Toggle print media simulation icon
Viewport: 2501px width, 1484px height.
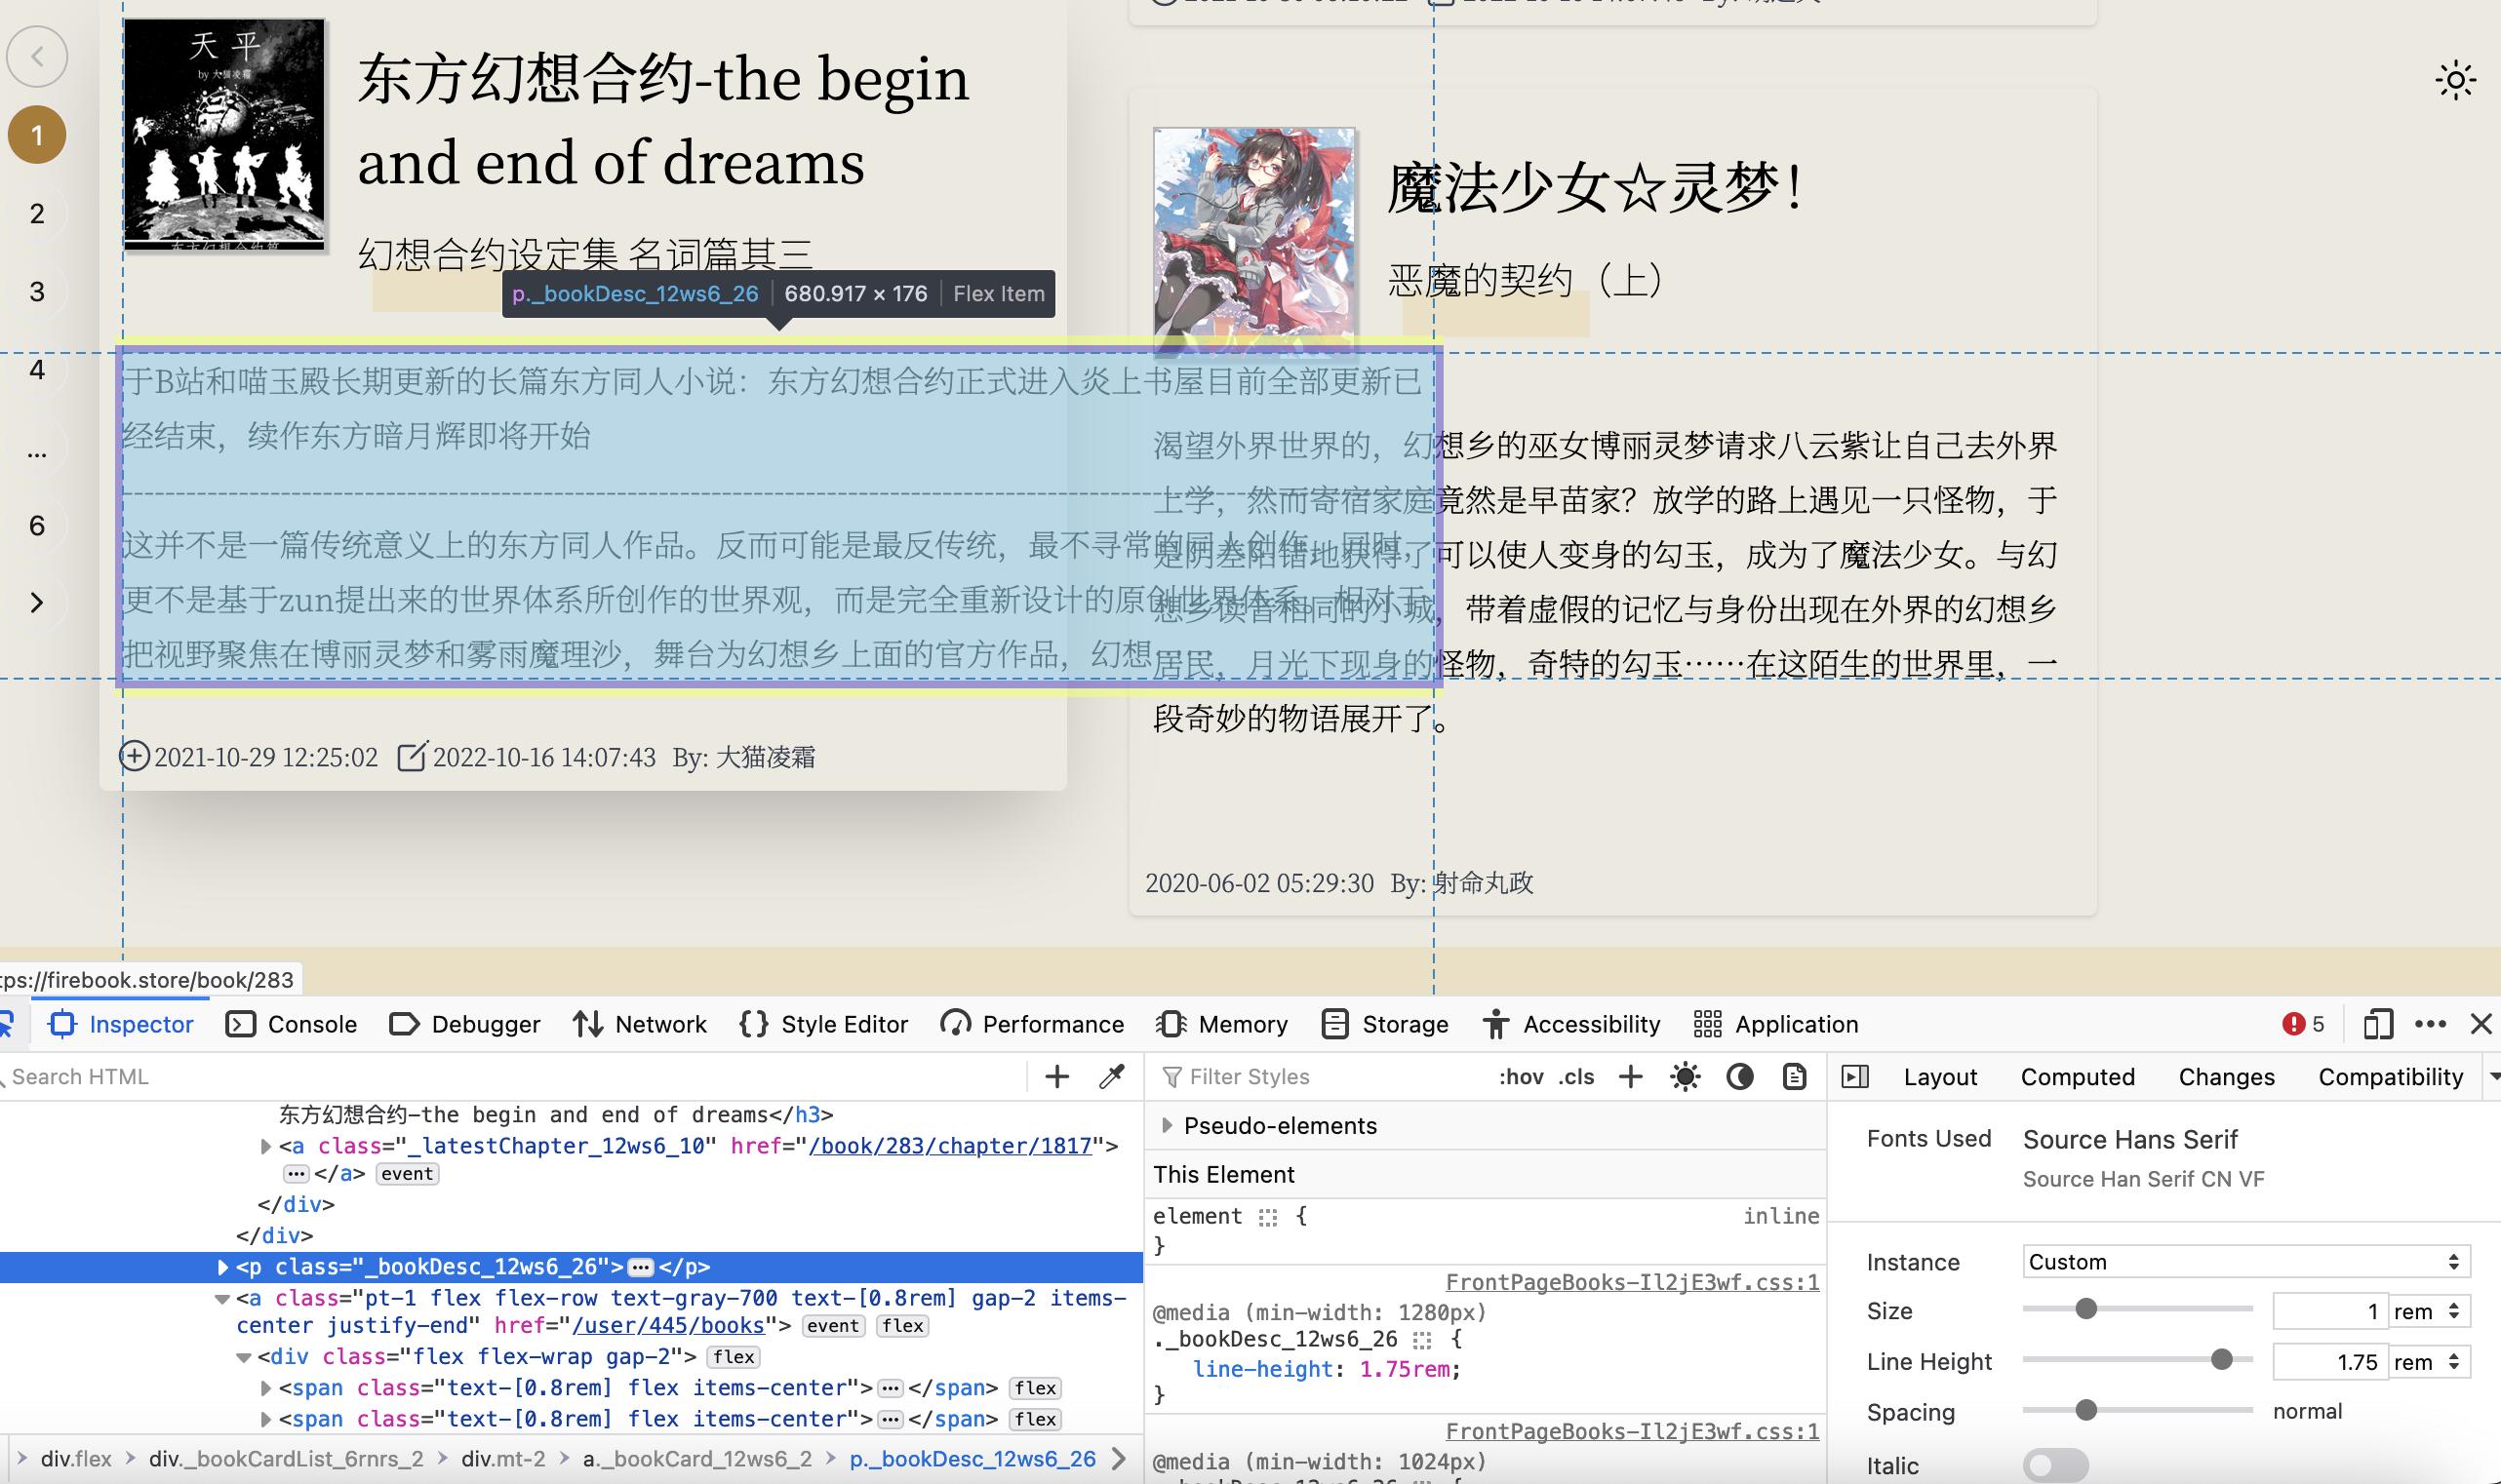click(1795, 1077)
